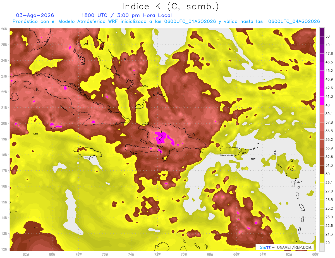Click the colorbar value "22.6"
The height and width of the screenshot is (258, 335).
329,225
